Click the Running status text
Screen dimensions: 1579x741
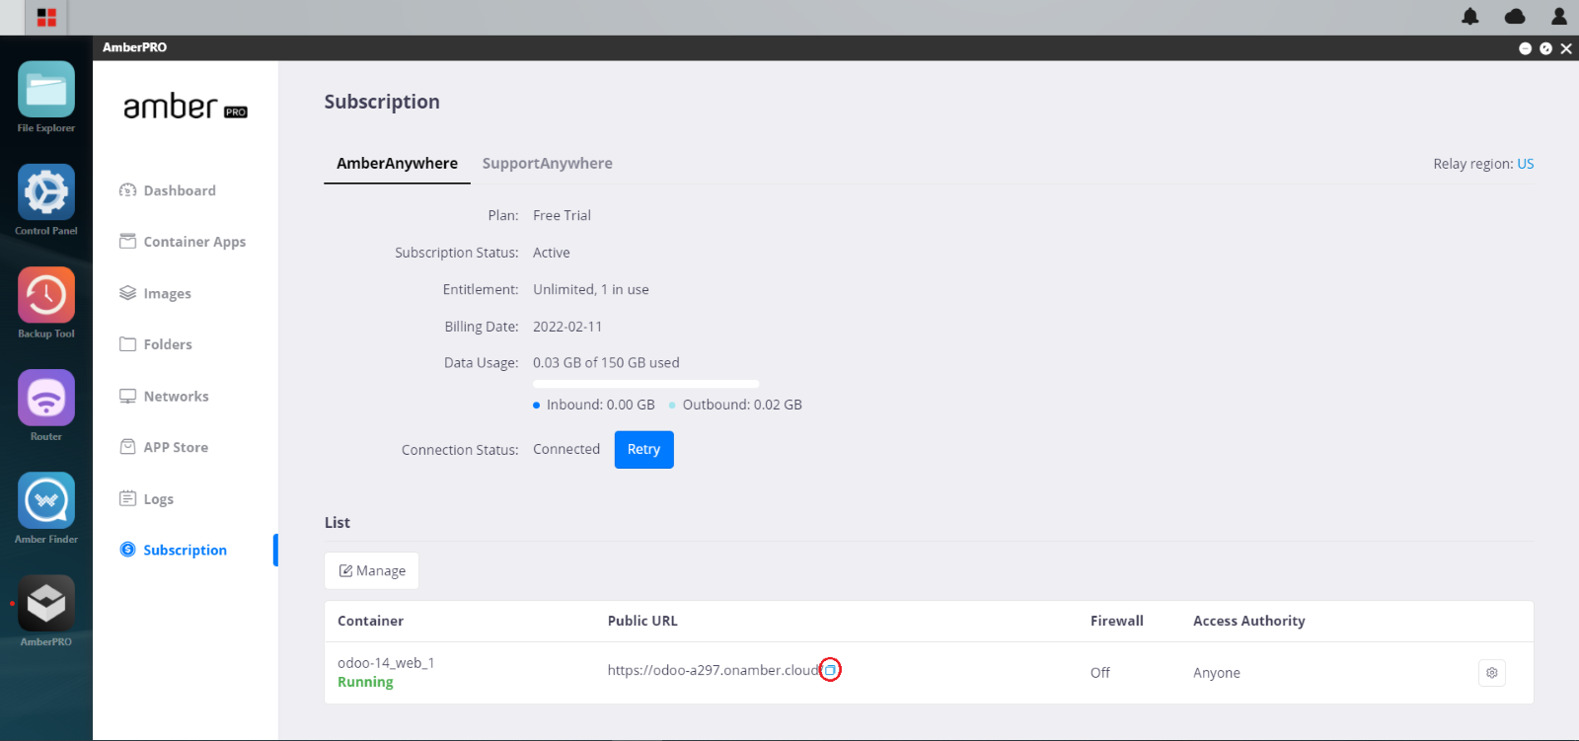(365, 682)
